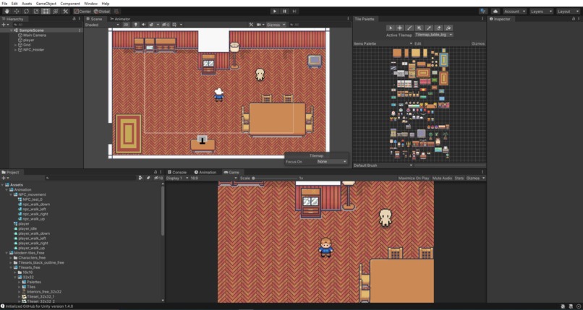Select the Move tool in the toolbar

pyautogui.click(x=17, y=11)
